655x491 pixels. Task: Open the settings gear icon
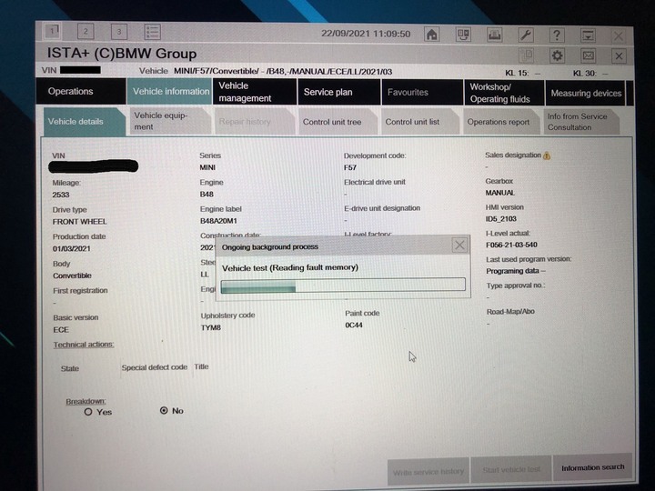click(557, 55)
